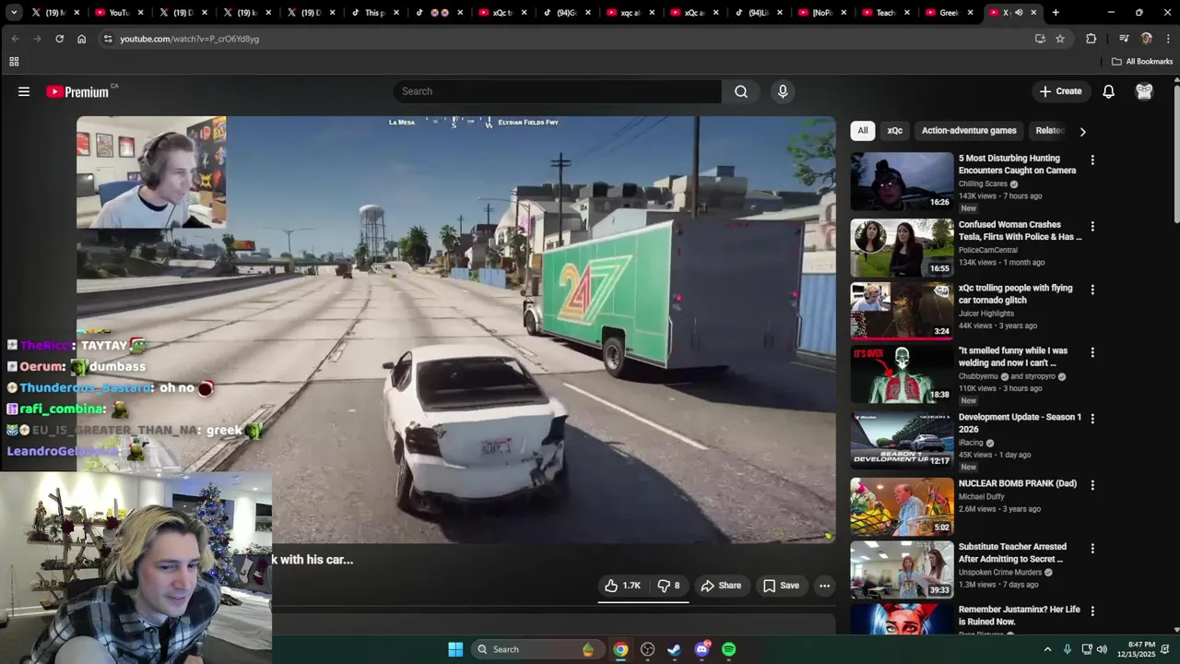Open options for Confused Woman Crashes Tesla video
1180x664 pixels.
(x=1092, y=226)
